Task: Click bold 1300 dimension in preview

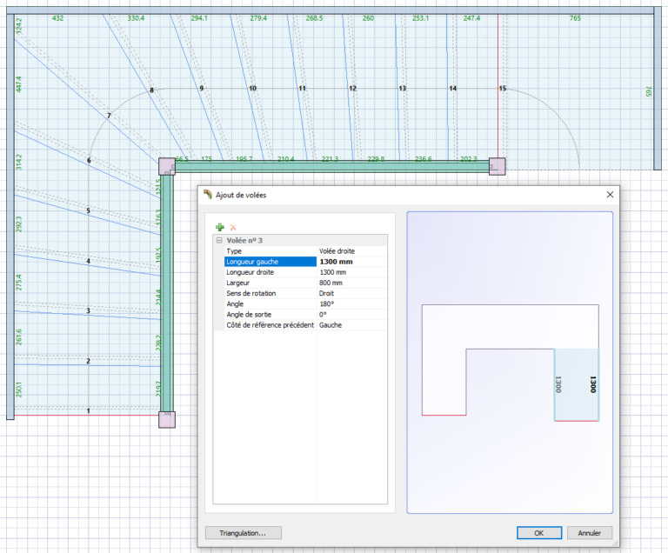Action: coord(592,383)
